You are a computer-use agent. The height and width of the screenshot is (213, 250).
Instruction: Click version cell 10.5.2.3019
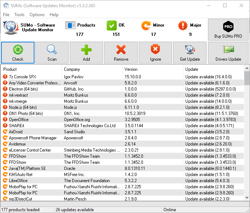(135, 114)
